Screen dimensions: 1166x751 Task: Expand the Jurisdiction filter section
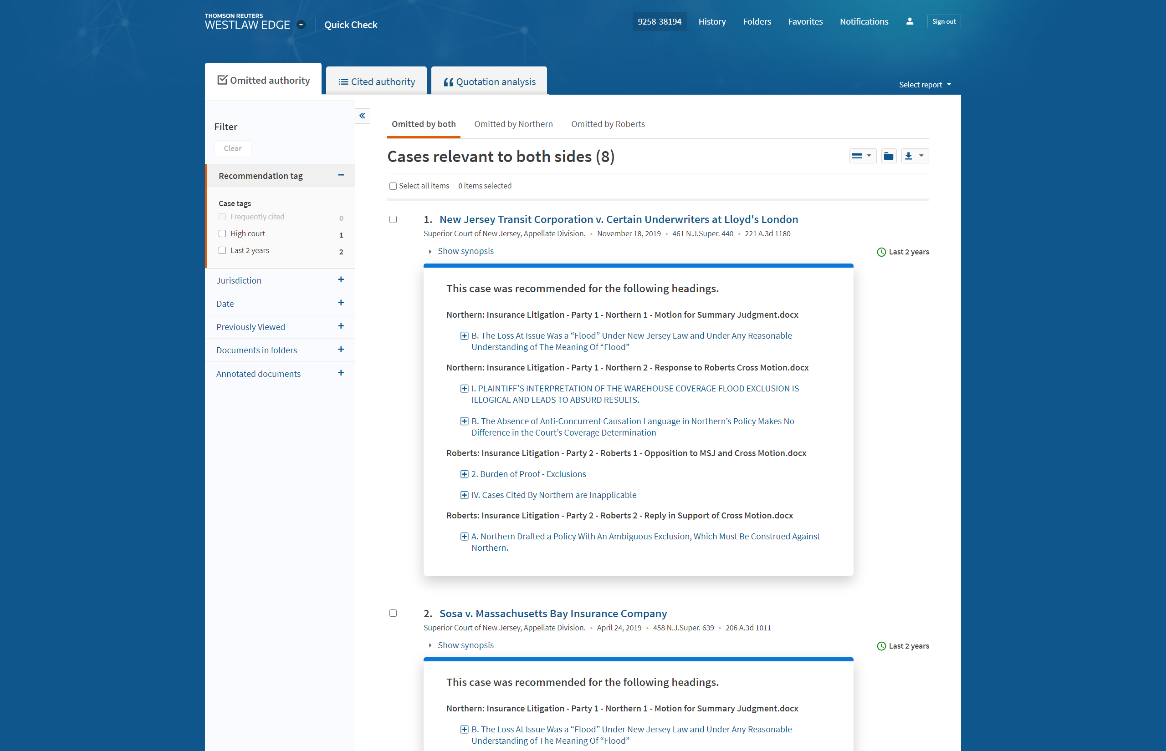tap(341, 280)
